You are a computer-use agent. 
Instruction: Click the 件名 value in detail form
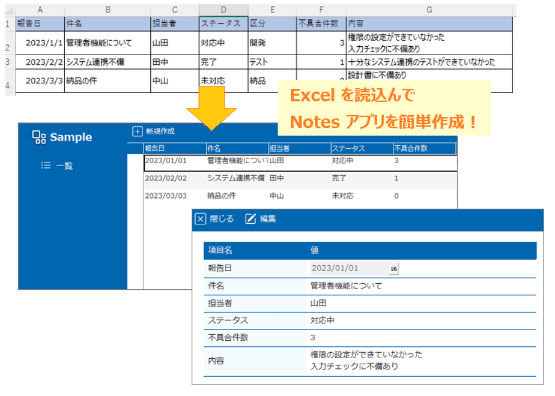[x=346, y=286]
